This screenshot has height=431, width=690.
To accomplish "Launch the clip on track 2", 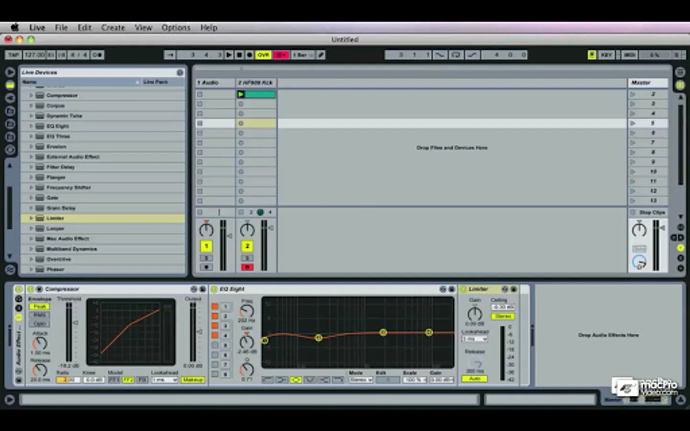I will tap(241, 94).
